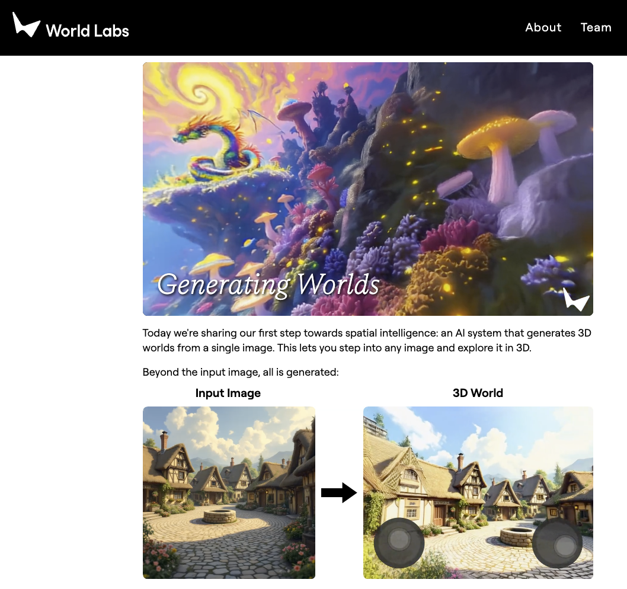Click the left joystick in 3D World viewer

tap(399, 543)
